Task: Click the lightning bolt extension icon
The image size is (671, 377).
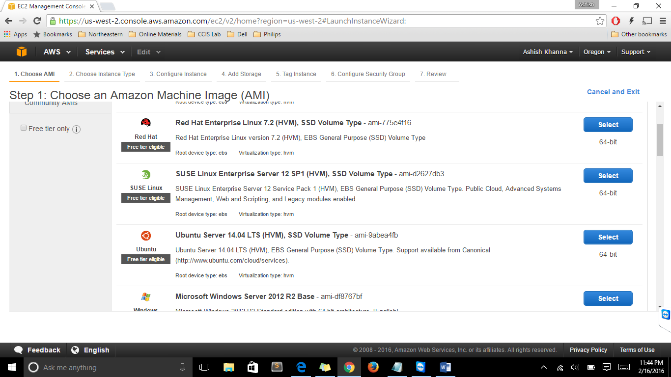Action: [632, 21]
